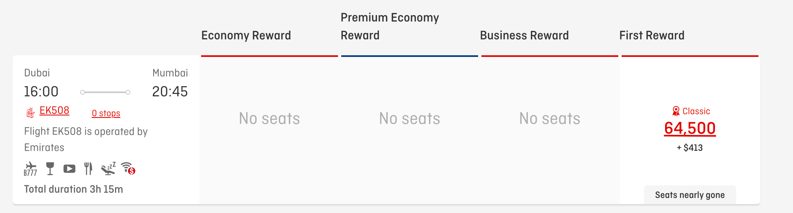
Task: Click the B777 aircraft type icon
Action: coord(30,169)
